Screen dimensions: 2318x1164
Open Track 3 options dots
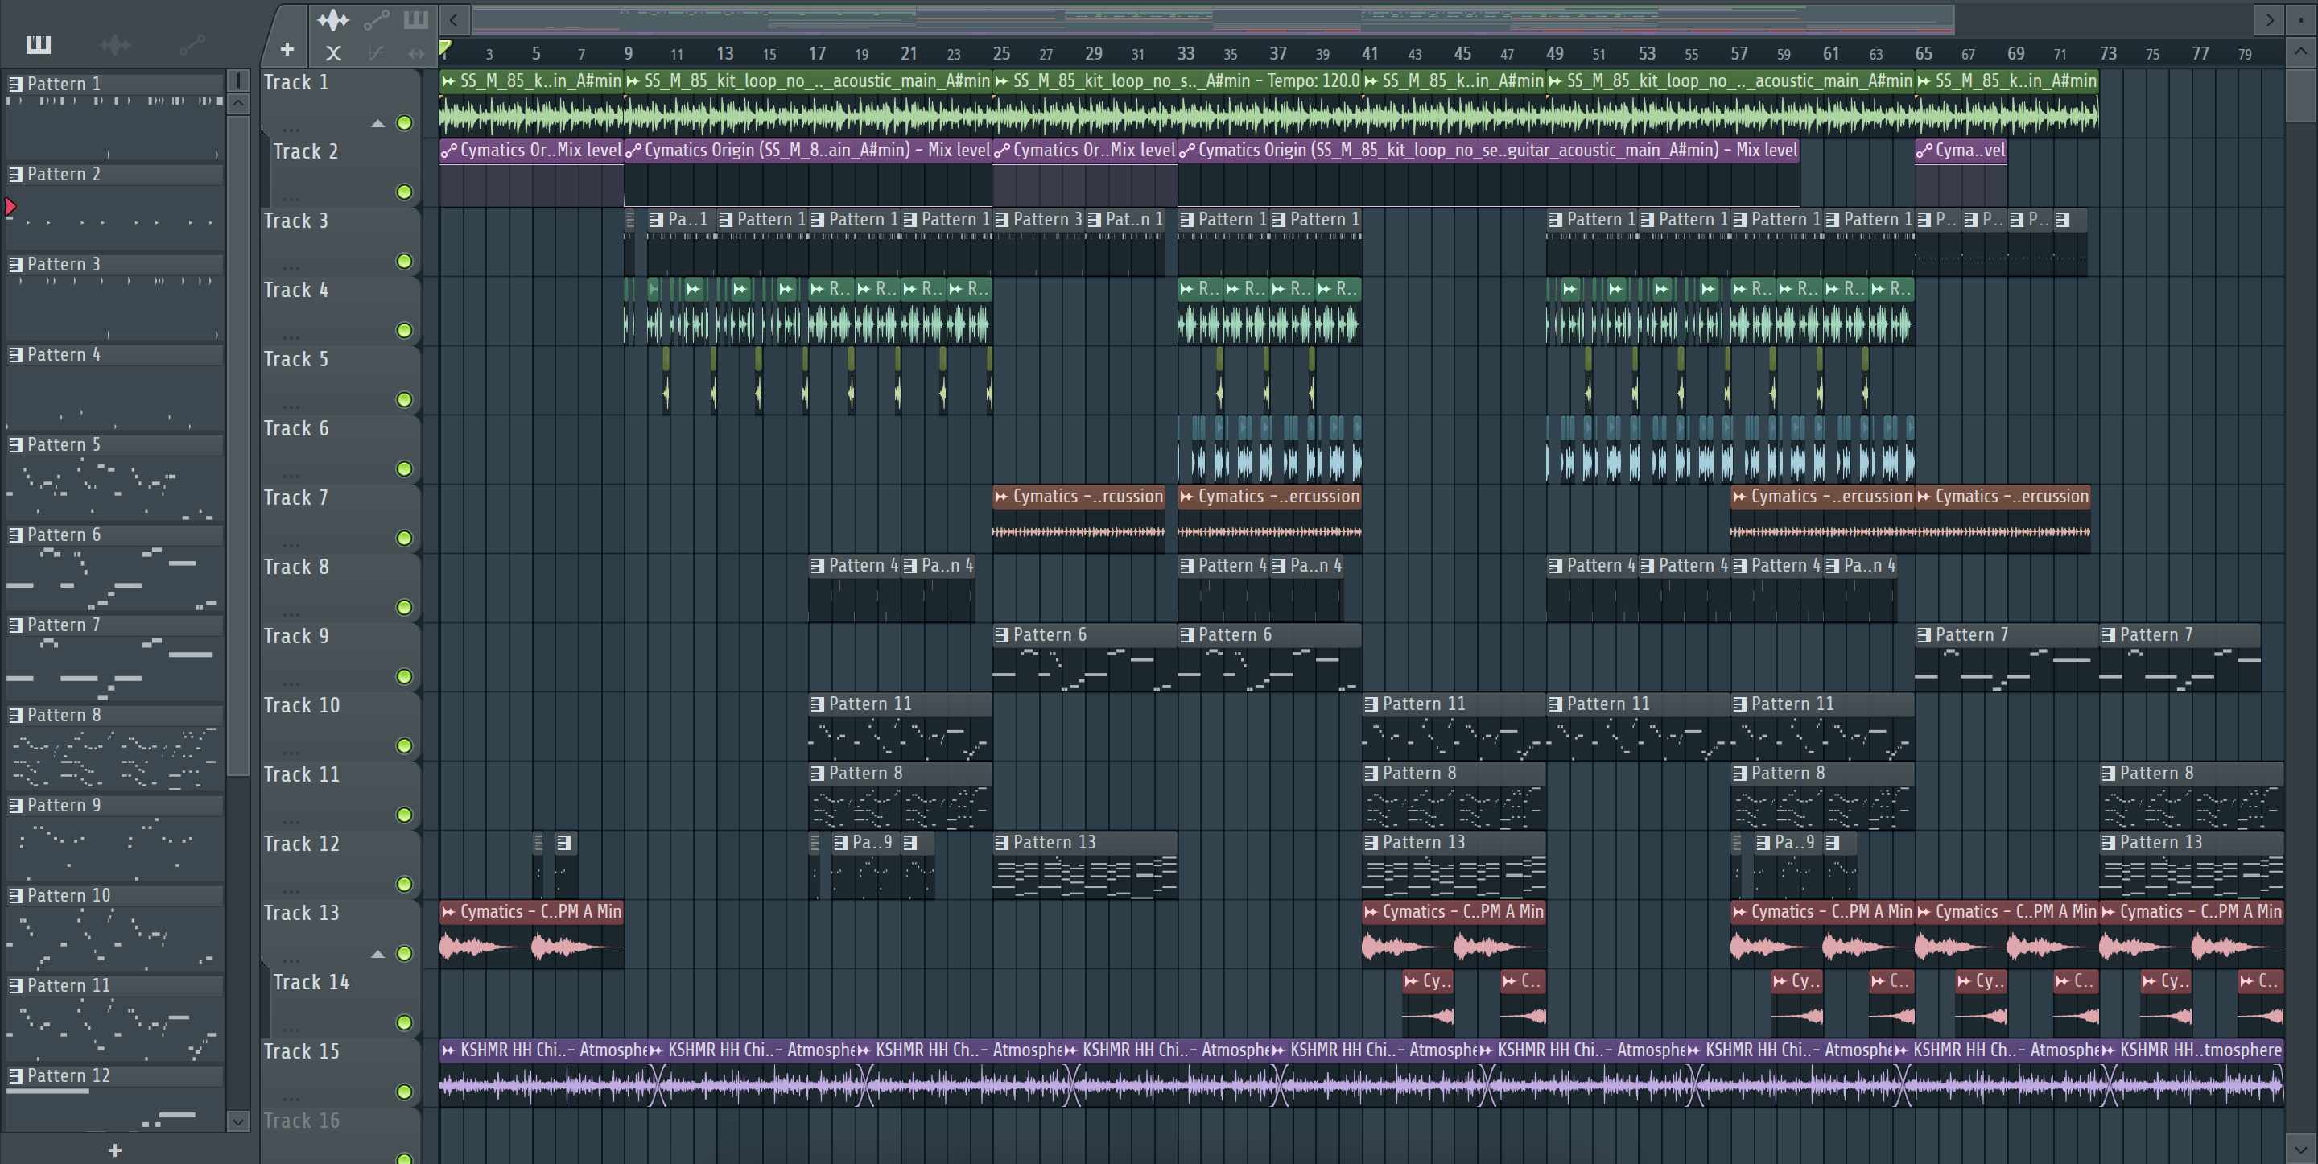tap(291, 267)
